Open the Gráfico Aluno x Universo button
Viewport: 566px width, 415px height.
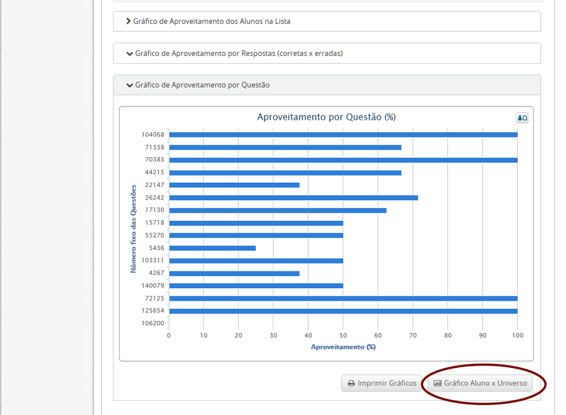(x=480, y=383)
